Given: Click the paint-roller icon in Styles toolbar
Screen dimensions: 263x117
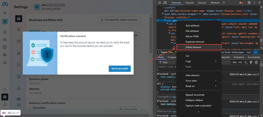Looking at the screenshot, I should [251, 62].
